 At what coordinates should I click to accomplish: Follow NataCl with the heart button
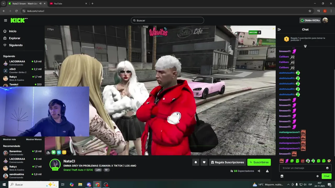click(204, 162)
